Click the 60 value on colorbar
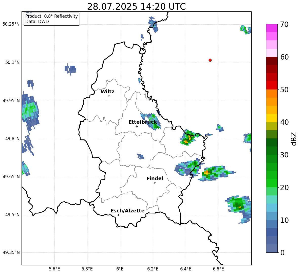This screenshot has height=274, width=300. [x=284, y=57]
